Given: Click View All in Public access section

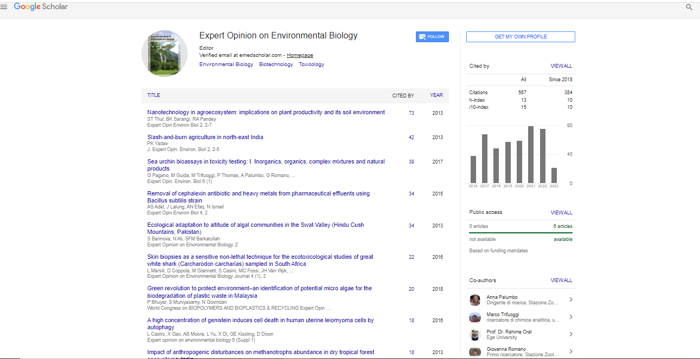Looking at the screenshot, I should pyautogui.click(x=561, y=213).
